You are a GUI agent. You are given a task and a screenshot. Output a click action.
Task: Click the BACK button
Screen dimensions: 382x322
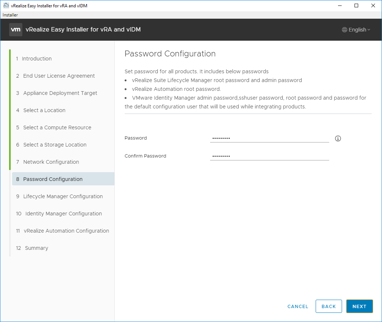[328, 306]
